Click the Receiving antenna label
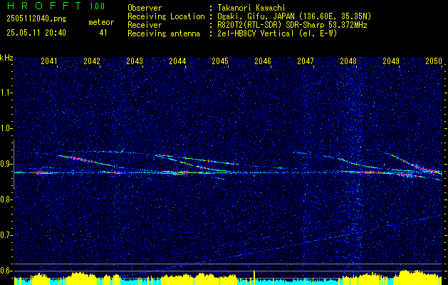Viewport: 448px width, 285px height. tap(164, 33)
